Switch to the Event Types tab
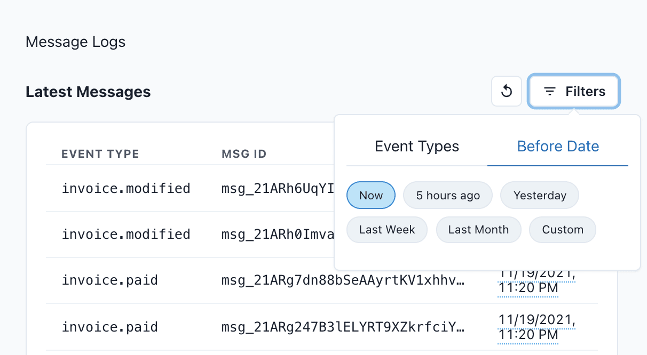This screenshot has height=355, width=647. (x=416, y=147)
